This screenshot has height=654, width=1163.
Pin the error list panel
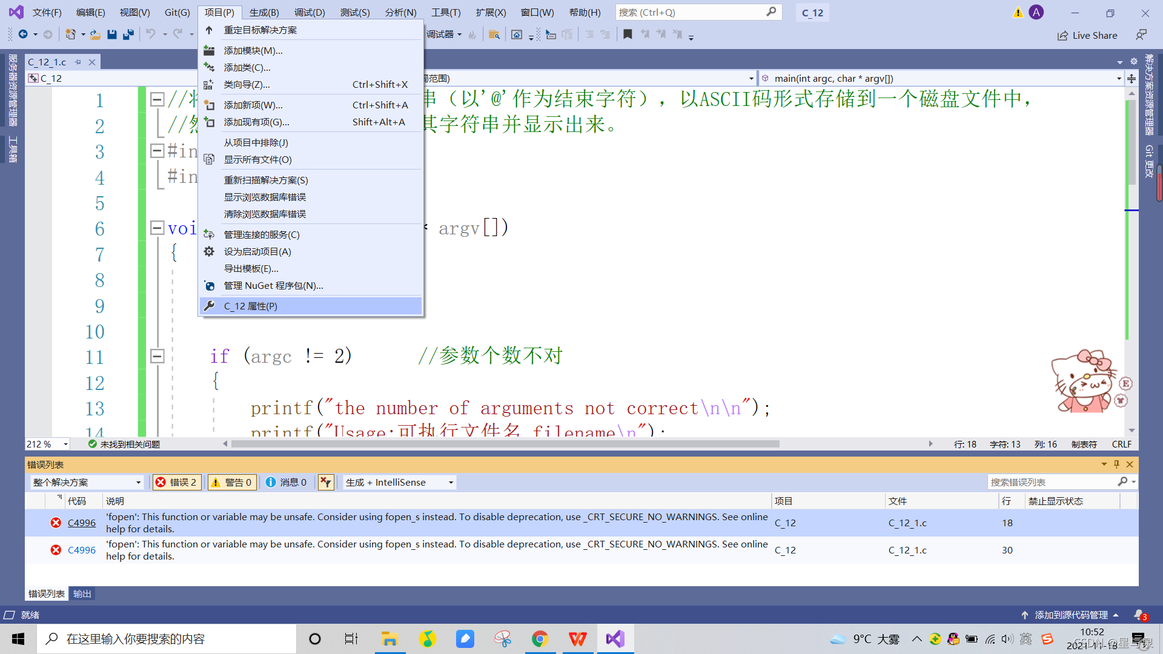[x=1116, y=464]
